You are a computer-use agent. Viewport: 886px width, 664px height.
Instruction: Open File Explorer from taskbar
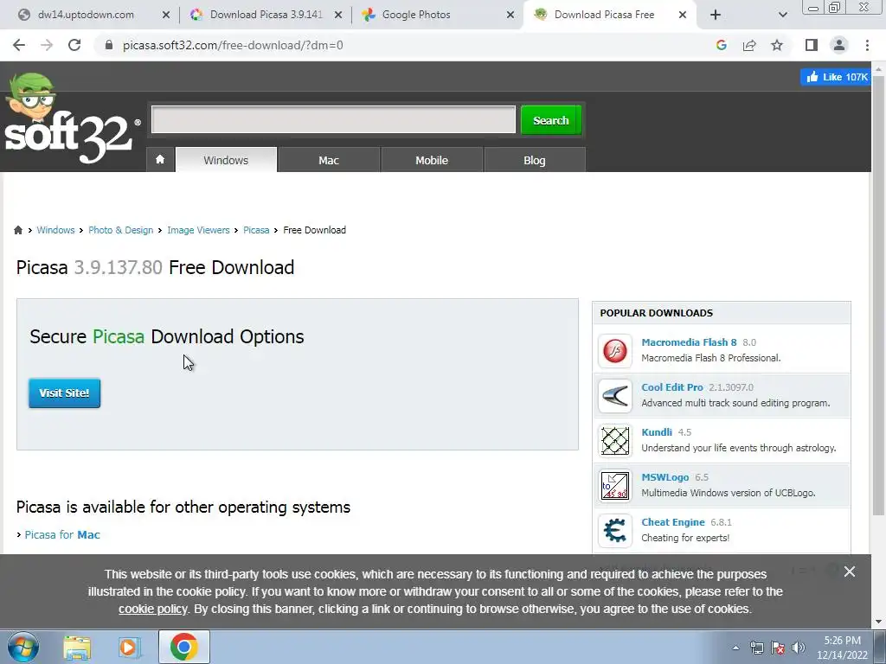[x=77, y=647]
